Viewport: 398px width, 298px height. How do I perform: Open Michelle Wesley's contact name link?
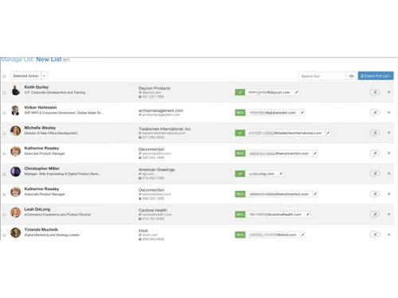40,128
